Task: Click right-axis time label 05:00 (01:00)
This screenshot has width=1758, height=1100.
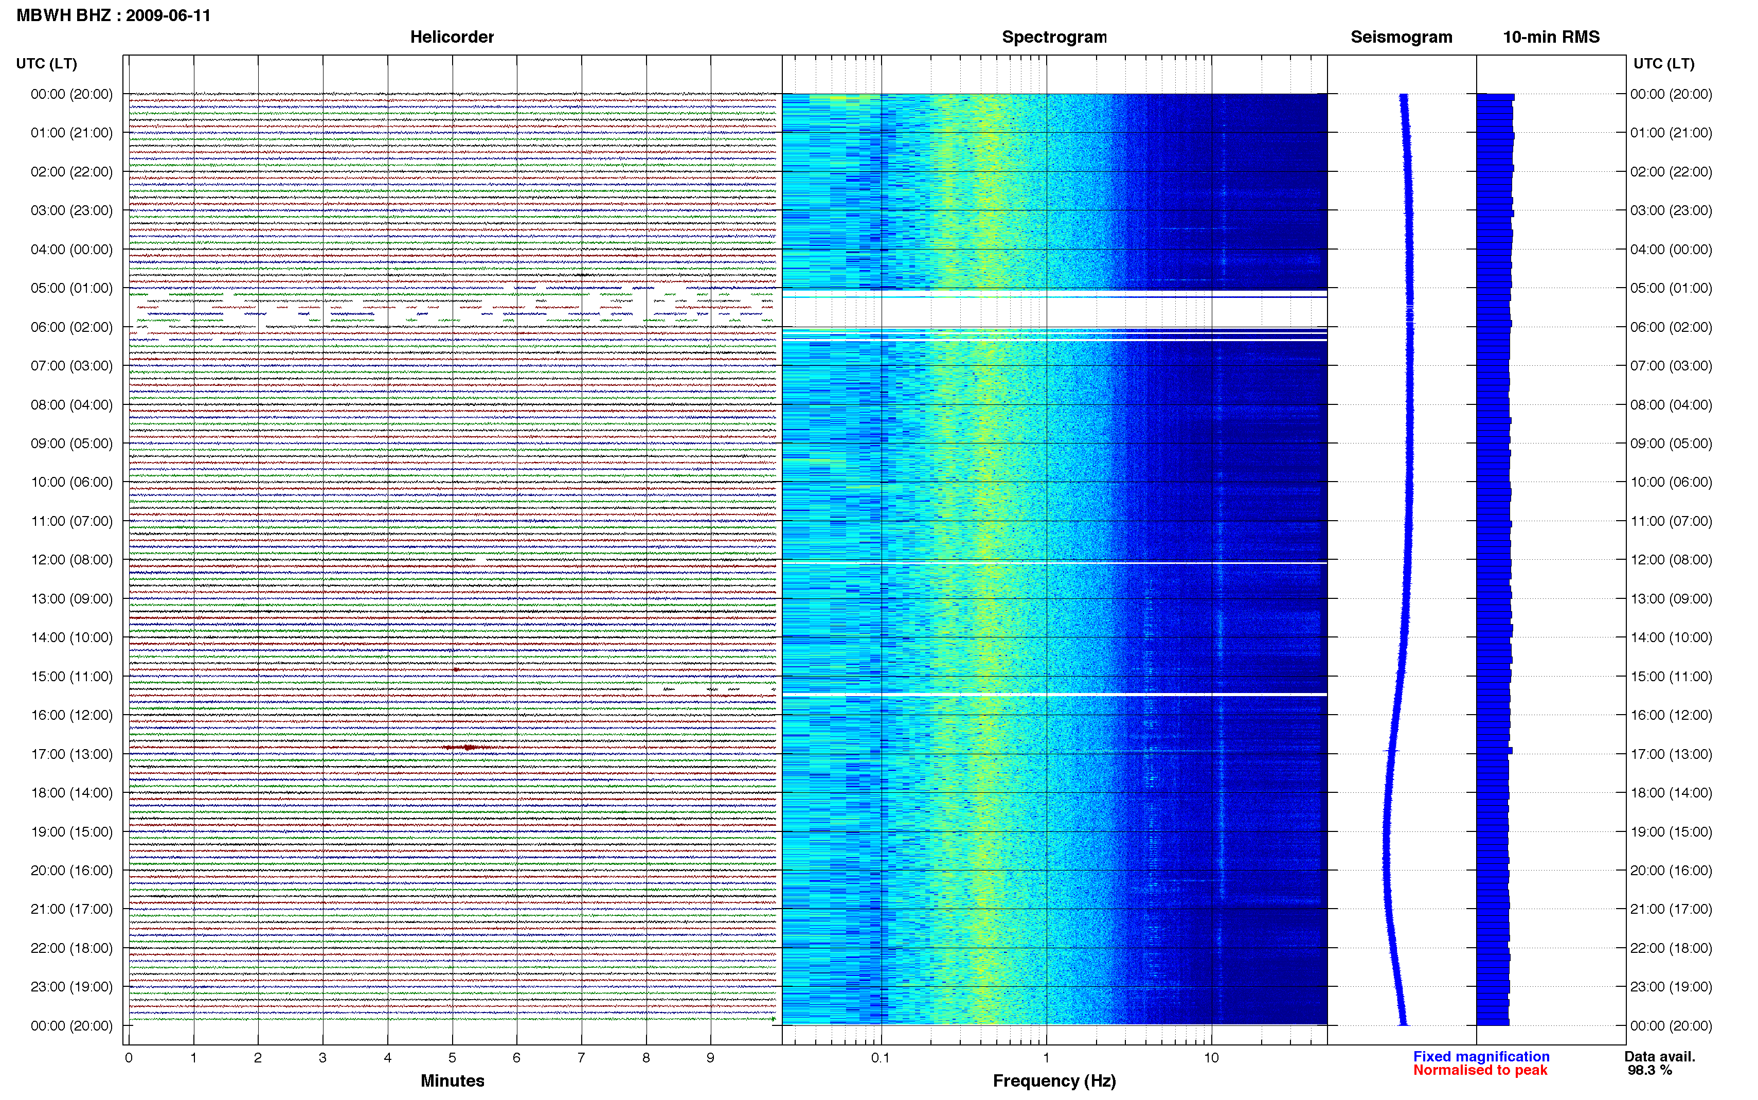Action: [1671, 288]
